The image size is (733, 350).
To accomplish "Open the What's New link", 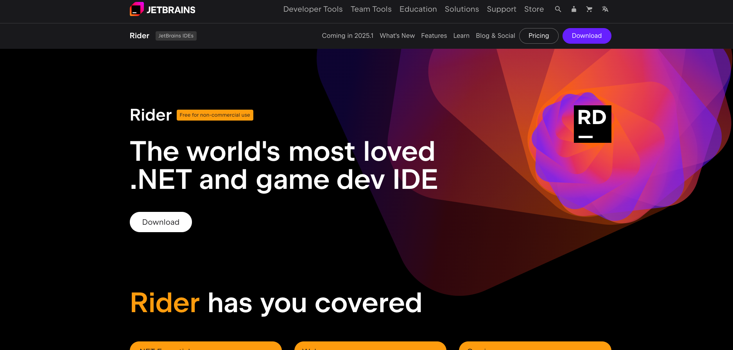I will (x=397, y=36).
